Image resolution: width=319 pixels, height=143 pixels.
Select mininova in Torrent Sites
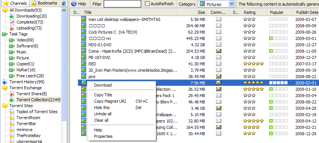tap(24, 130)
